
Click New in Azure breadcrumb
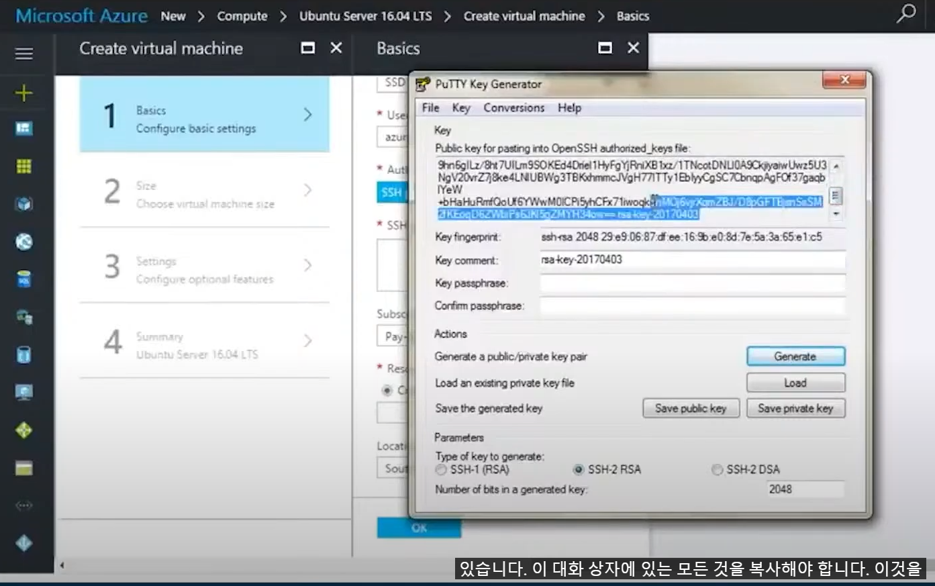[173, 16]
